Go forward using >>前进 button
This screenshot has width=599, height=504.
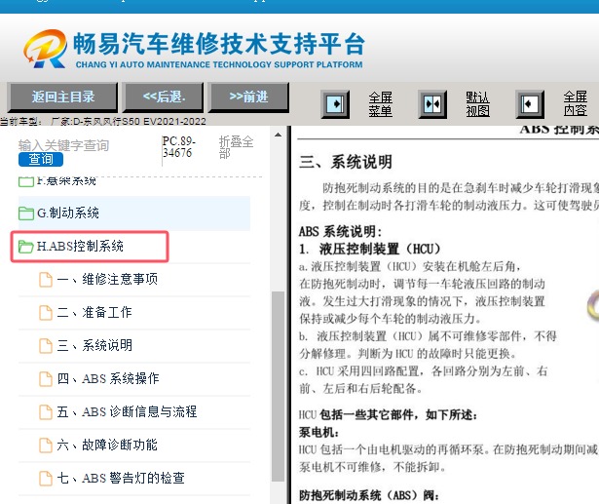click(x=248, y=97)
